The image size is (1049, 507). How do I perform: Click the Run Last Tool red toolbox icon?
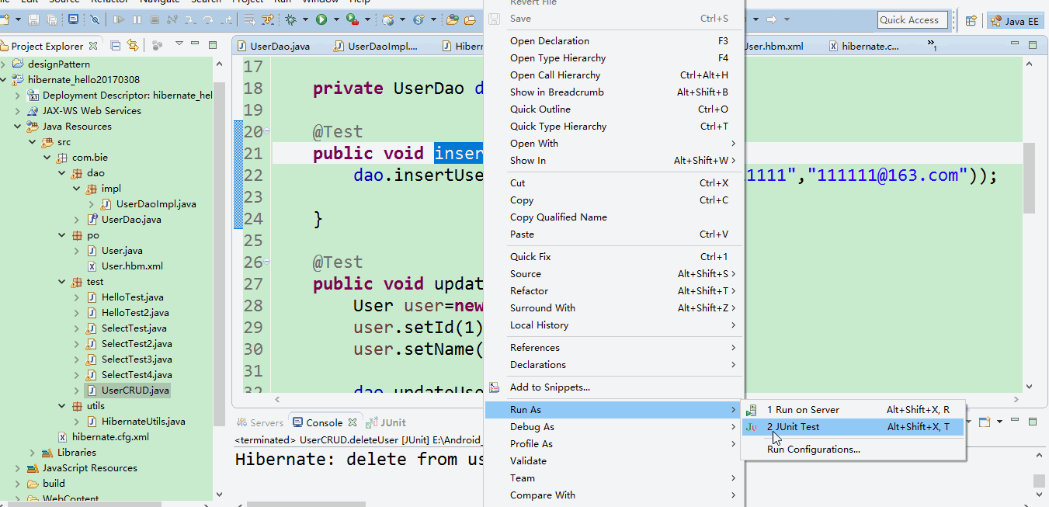point(353,19)
